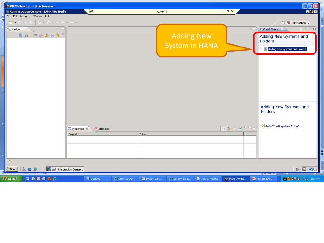Open the Edit menu

(15, 16)
